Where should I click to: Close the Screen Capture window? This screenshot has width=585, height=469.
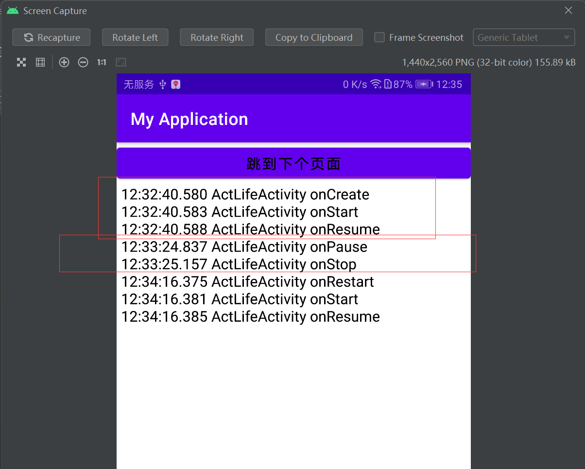(568, 10)
